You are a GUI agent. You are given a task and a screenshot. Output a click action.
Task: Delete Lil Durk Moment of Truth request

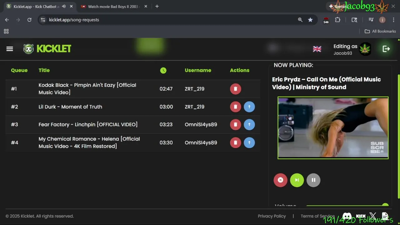click(235, 107)
